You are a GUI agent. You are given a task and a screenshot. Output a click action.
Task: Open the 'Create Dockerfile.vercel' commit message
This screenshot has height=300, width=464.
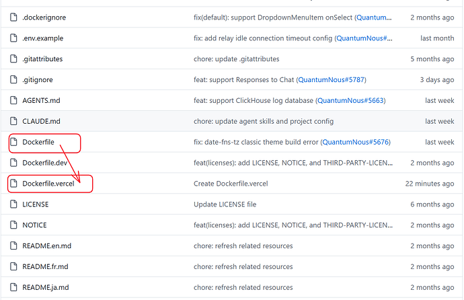point(231,184)
